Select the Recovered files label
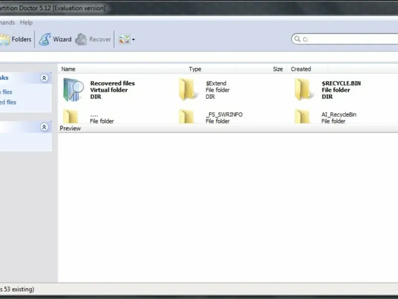This screenshot has width=398, height=299. [112, 83]
